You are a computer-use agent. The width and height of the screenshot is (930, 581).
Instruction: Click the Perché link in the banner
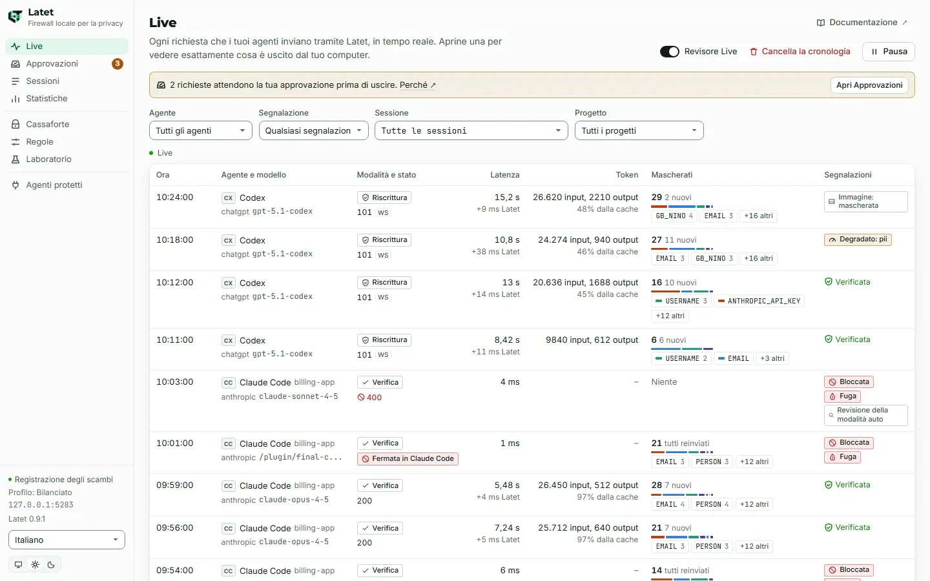click(x=418, y=85)
